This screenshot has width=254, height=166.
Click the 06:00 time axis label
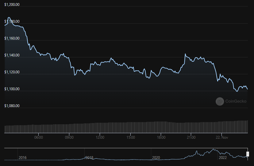coord(39,137)
